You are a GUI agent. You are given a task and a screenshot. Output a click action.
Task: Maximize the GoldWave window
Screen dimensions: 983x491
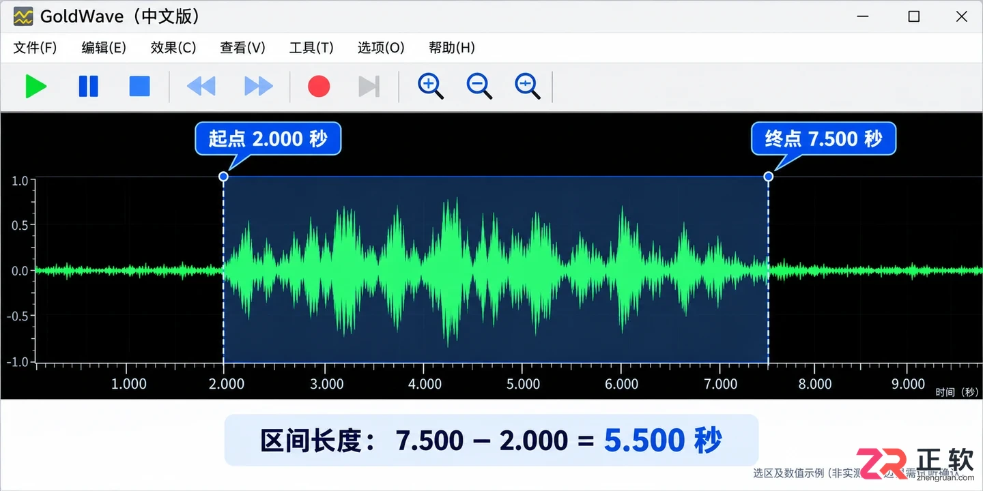(914, 17)
